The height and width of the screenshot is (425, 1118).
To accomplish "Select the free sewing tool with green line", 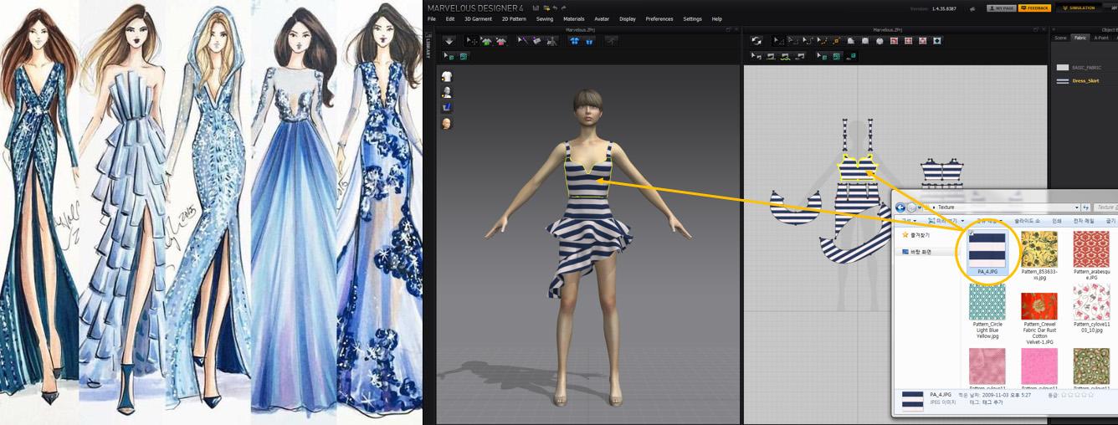I will (785, 56).
